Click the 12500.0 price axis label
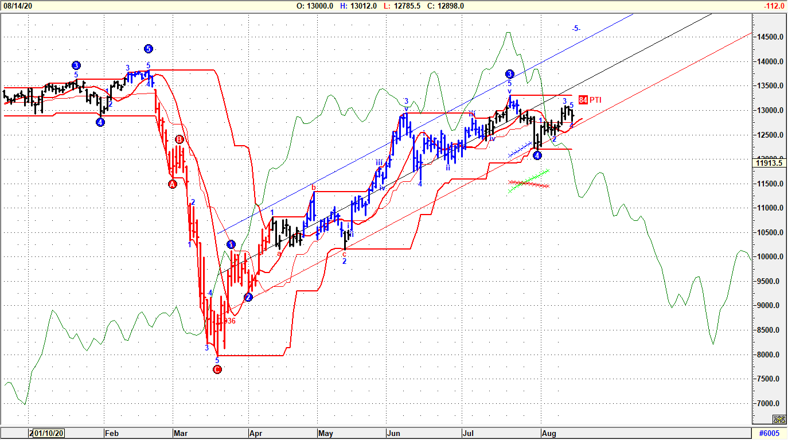Viewport: 788px width, 440px height. (771, 135)
